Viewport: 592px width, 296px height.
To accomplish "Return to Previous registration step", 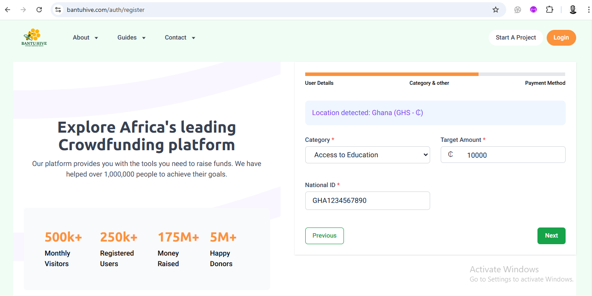I will click(324, 236).
